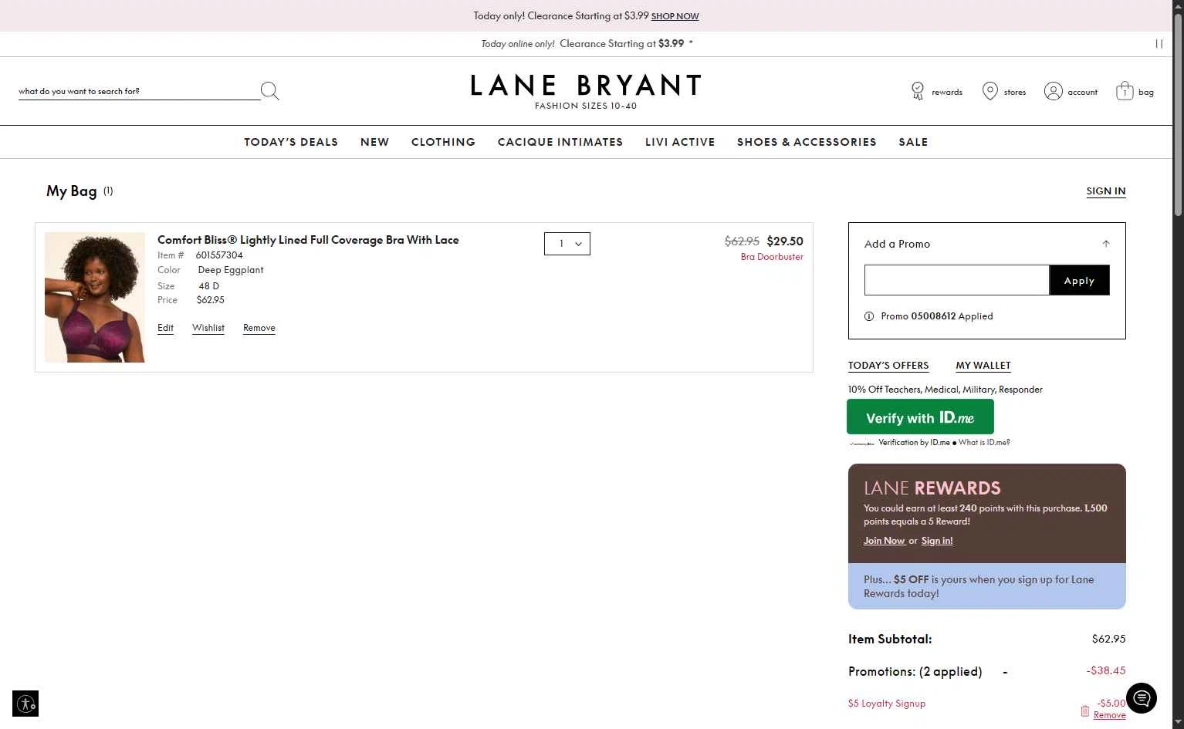Click the sale price $29.50
The width and height of the screenshot is (1184, 729).
(785, 241)
